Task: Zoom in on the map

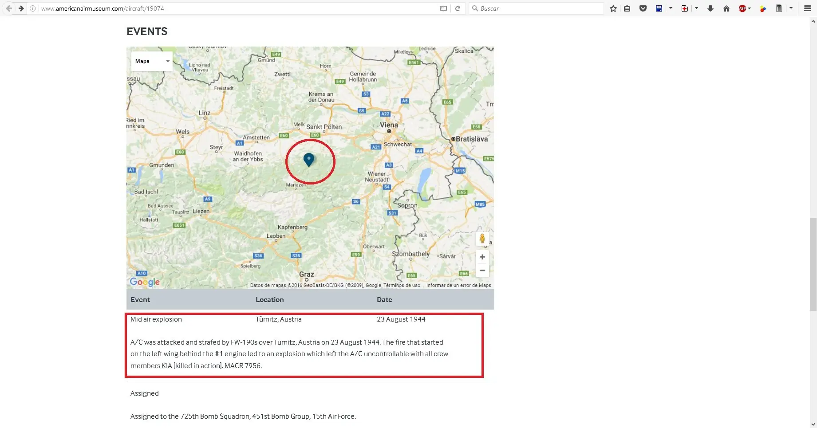Action: pos(482,257)
